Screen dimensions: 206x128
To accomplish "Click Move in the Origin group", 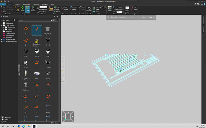I will [x=134, y=10].
